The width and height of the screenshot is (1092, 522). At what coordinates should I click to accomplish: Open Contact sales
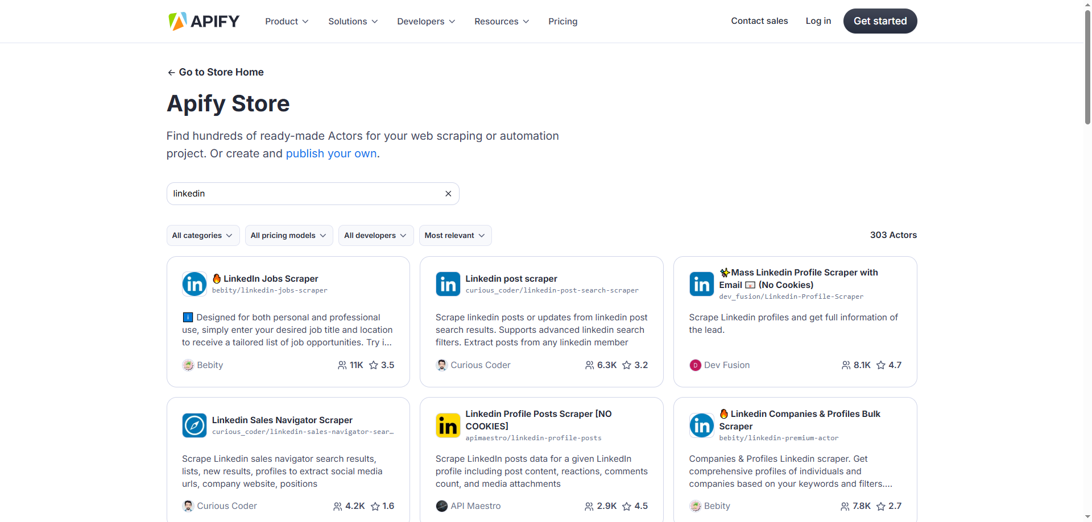(x=759, y=21)
